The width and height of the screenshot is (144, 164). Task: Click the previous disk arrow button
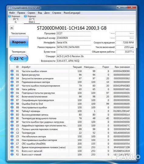(x=12, y=28)
